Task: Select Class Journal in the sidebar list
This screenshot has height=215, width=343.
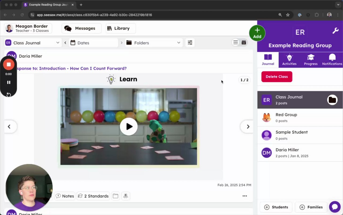Action: click(300, 100)
